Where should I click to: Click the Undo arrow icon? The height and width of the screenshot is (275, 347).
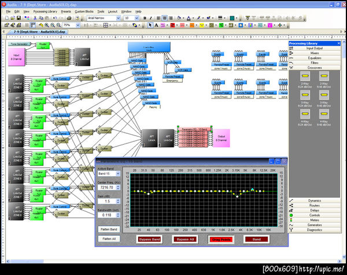pos(55,18)
